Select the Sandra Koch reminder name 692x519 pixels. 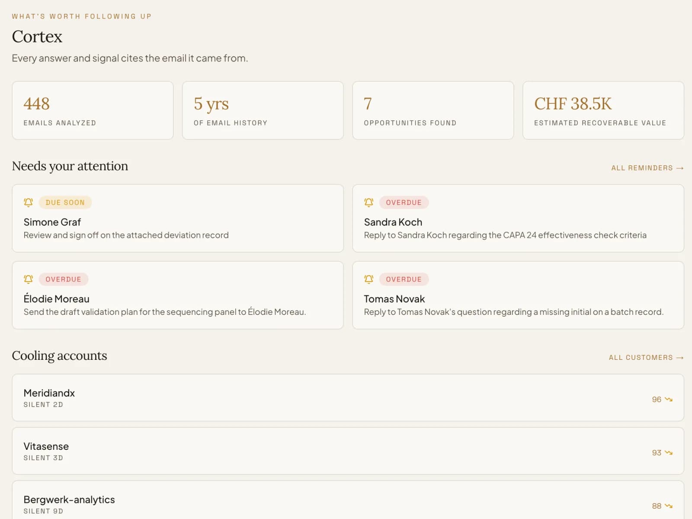[x=393, y=222]
